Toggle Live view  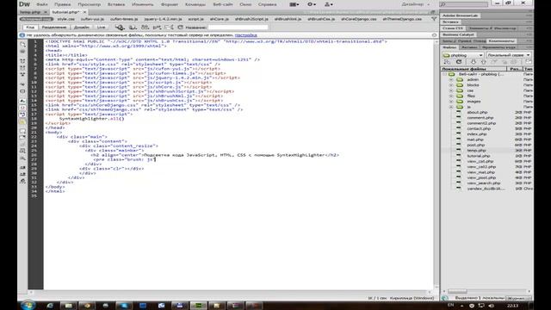click(x=102, y=27)
